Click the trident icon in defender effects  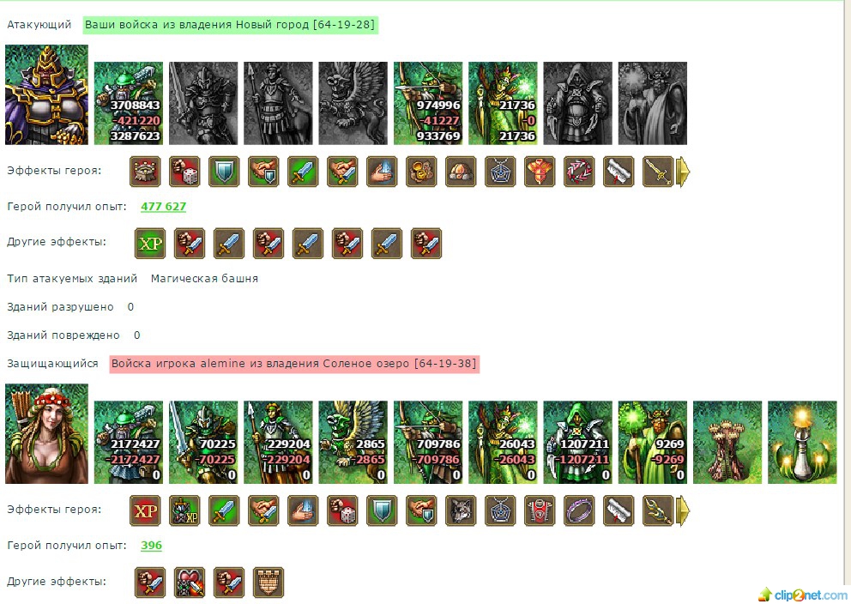point(658,510)
